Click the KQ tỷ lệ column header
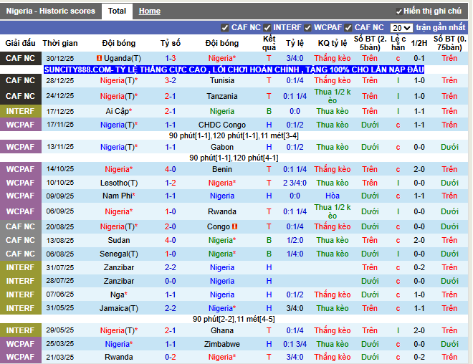 [x=333, y=43]
